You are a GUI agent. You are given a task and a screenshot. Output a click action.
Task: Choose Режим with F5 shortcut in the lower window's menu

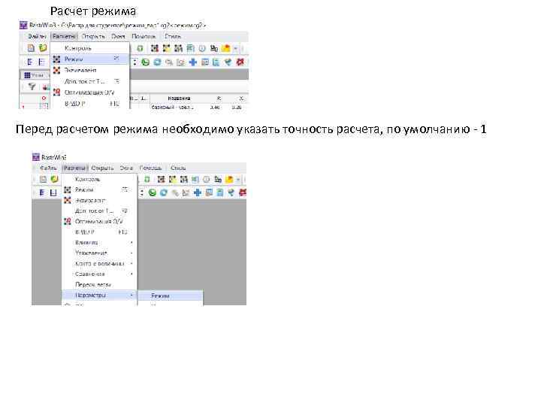pyautogui.click(x=99, y=189)
